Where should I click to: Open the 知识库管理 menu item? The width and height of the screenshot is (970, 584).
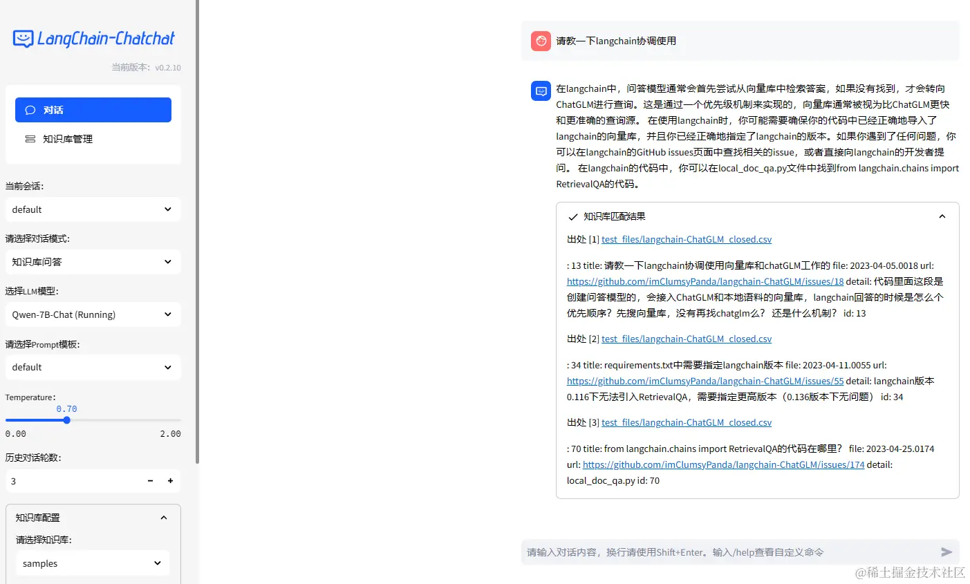coord(93,139)
